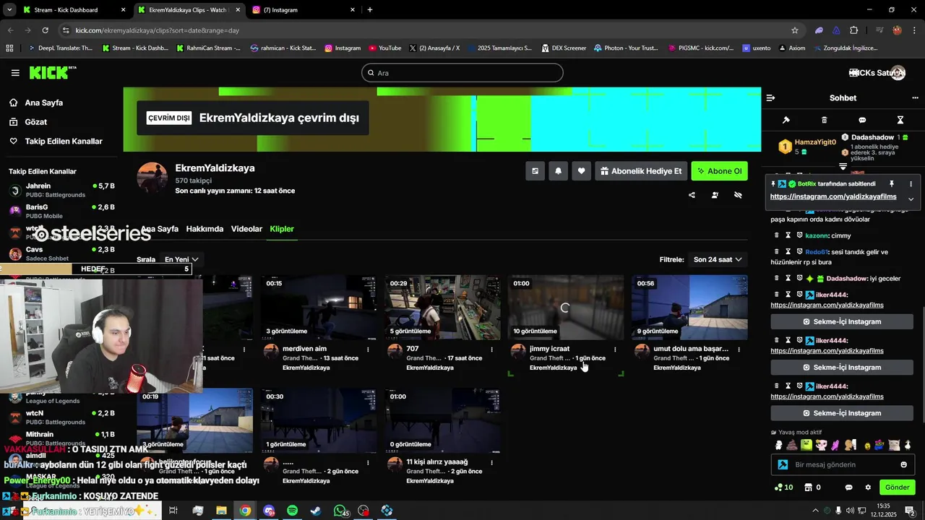
Task: Click Abonelik Hediye Et button
Action: [641, 171]
